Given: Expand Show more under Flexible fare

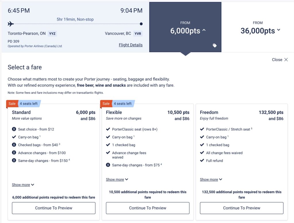Looking at the screenshot, I should point(117,179).
